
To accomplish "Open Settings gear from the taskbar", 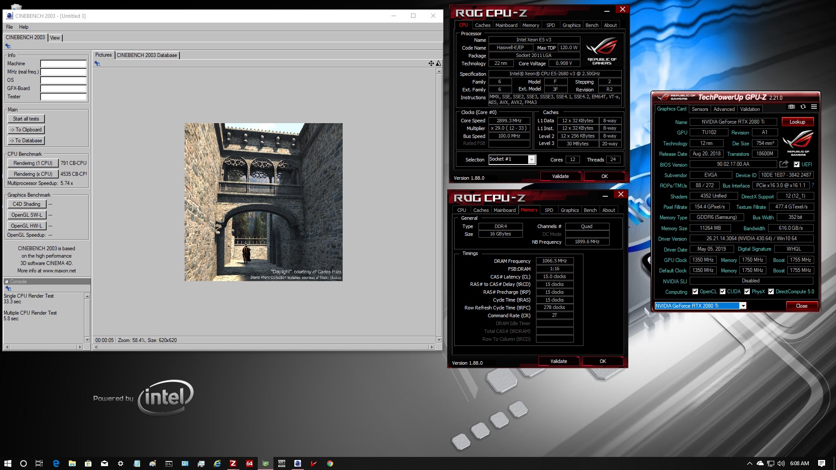I will 121,463.
